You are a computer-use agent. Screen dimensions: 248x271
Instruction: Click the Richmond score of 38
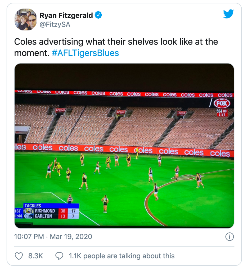63,211
